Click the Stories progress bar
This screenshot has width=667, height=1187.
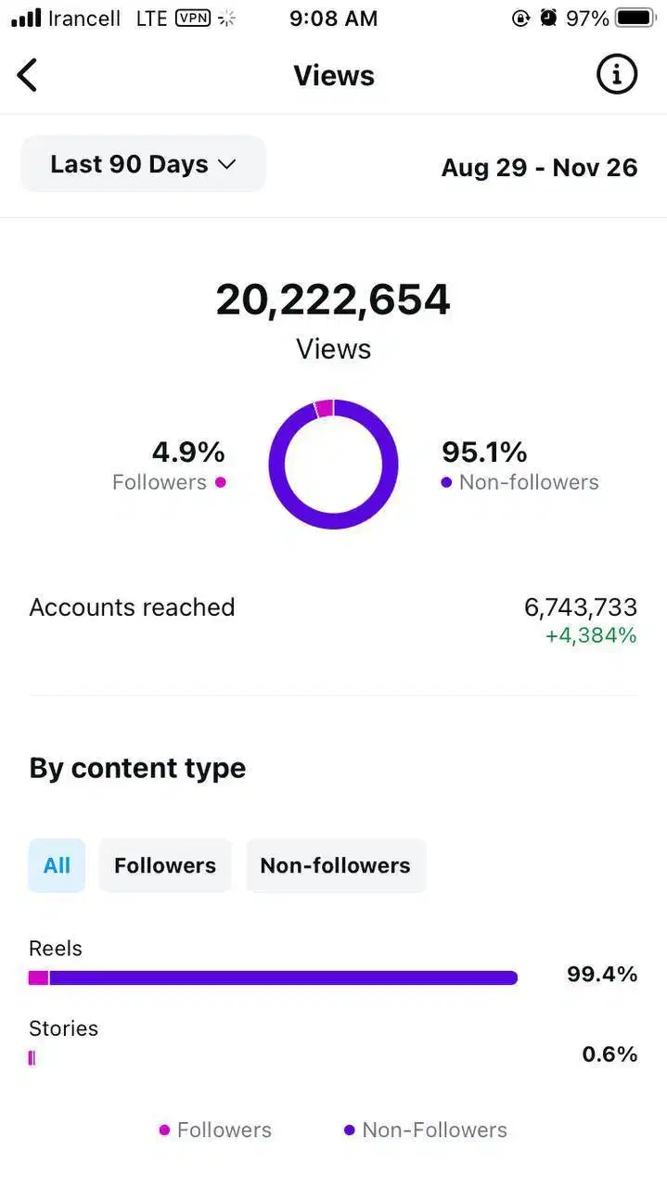32,1057
